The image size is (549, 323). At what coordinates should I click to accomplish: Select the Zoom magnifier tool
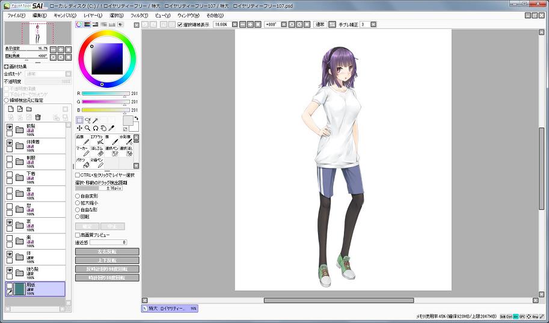point(87,128)
